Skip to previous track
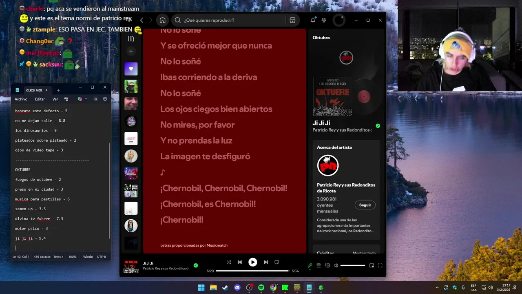The width and height of the screenshot is (522, 294). (240, 262)
